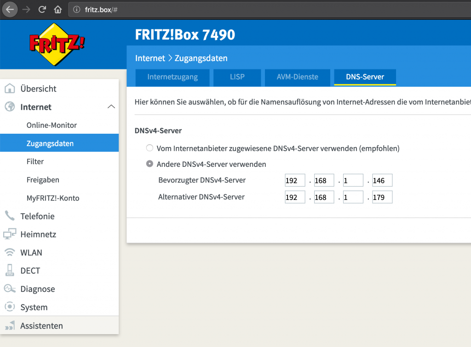
Task: Select the DNS-Server tab
Action: (x=365, y=77)
